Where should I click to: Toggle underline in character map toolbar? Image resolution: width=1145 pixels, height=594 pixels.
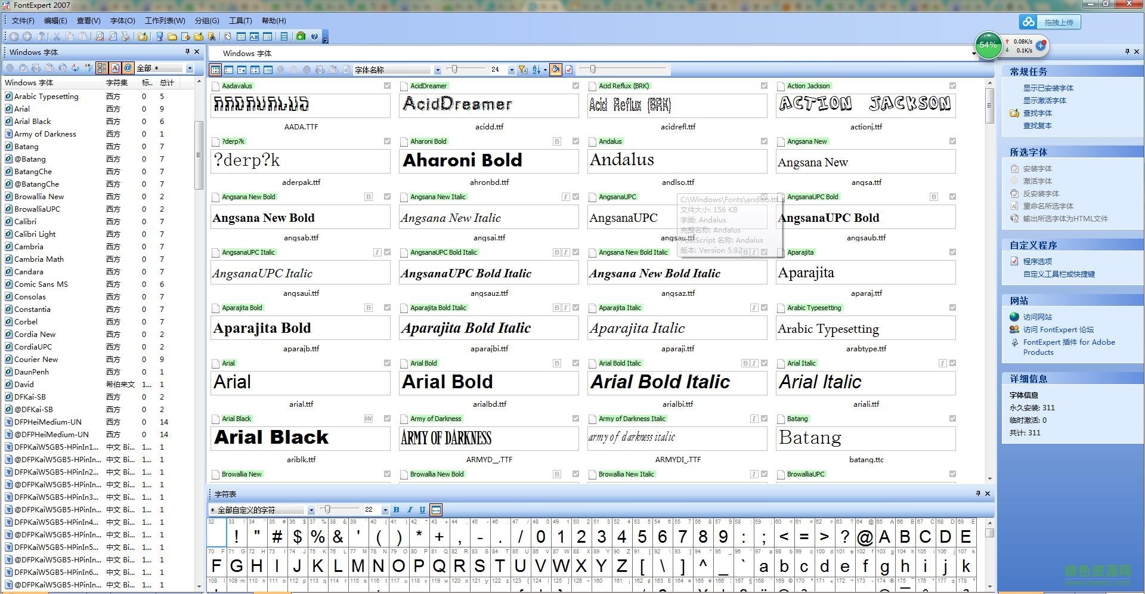tap(422, 510)
